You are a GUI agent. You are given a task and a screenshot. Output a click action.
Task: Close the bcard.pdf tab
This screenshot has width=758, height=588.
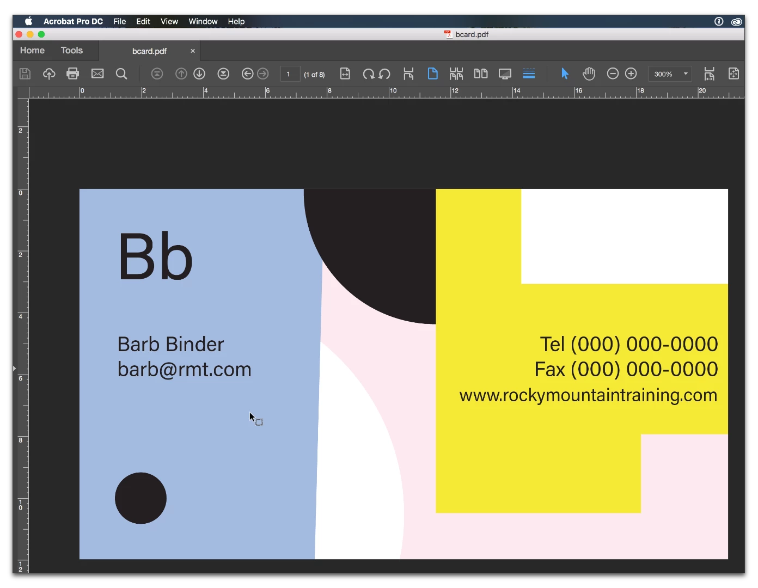click(193, 51)
